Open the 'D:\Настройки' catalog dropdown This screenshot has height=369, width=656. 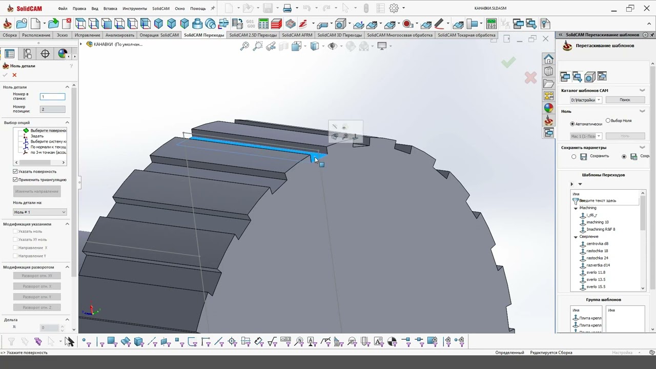(586, 100)
